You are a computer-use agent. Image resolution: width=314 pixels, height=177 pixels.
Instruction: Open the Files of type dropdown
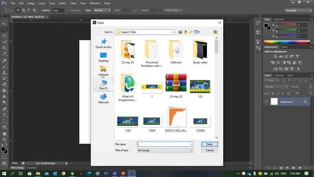click(165, 150)
